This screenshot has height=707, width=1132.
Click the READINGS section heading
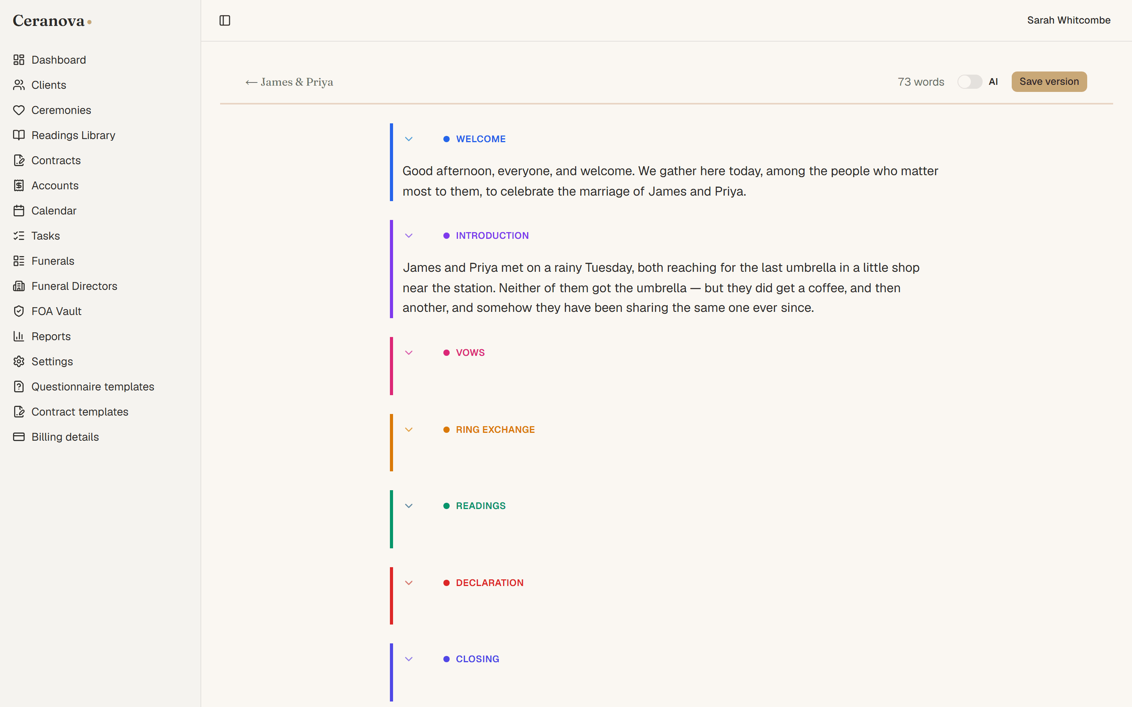point(480,506)
